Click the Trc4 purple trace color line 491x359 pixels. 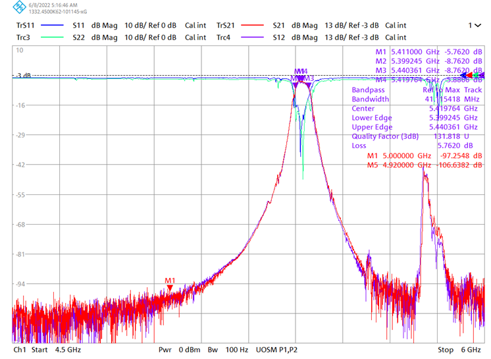coord(252,38)
